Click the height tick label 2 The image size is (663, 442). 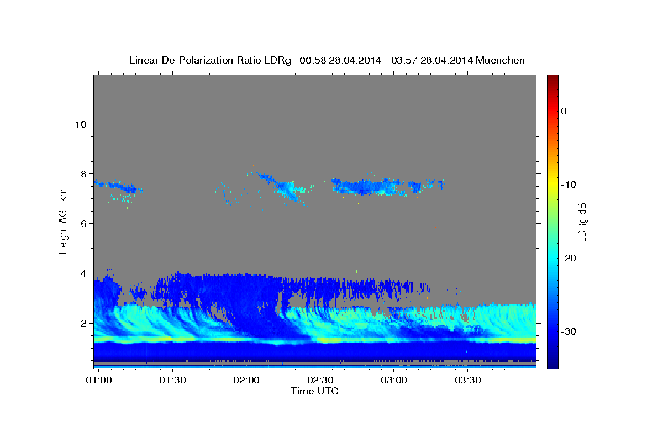coord(84,323)
